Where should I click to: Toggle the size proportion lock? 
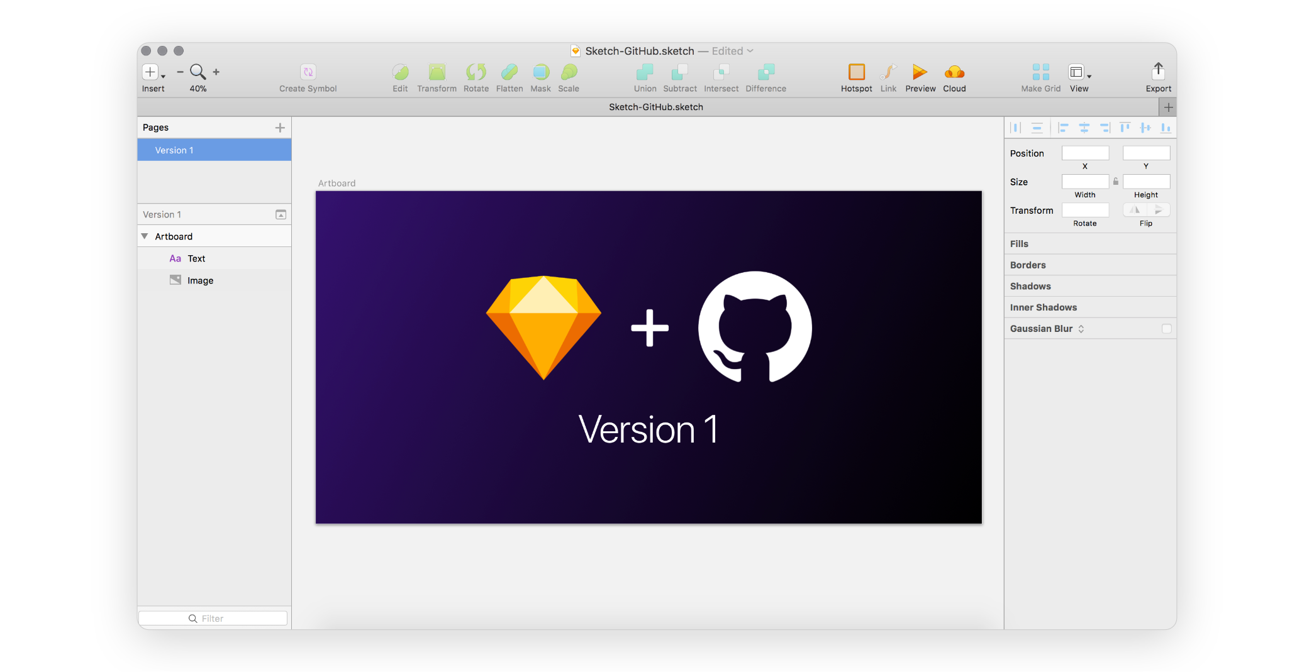pyautogui.click(x=1116, y=182)
